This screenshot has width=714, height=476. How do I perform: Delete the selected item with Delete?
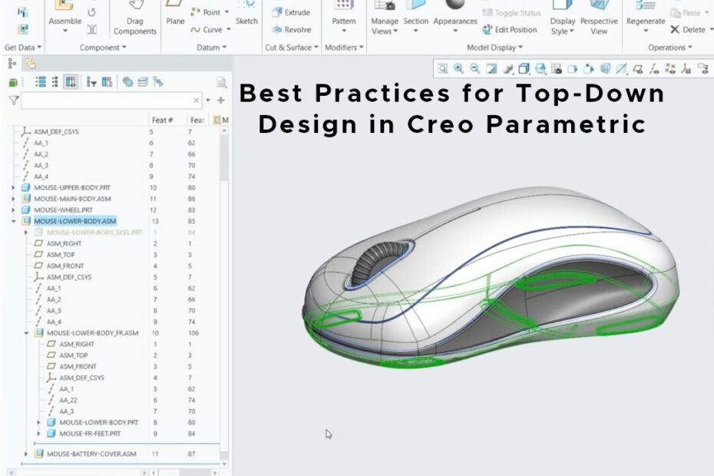point(689,30)
